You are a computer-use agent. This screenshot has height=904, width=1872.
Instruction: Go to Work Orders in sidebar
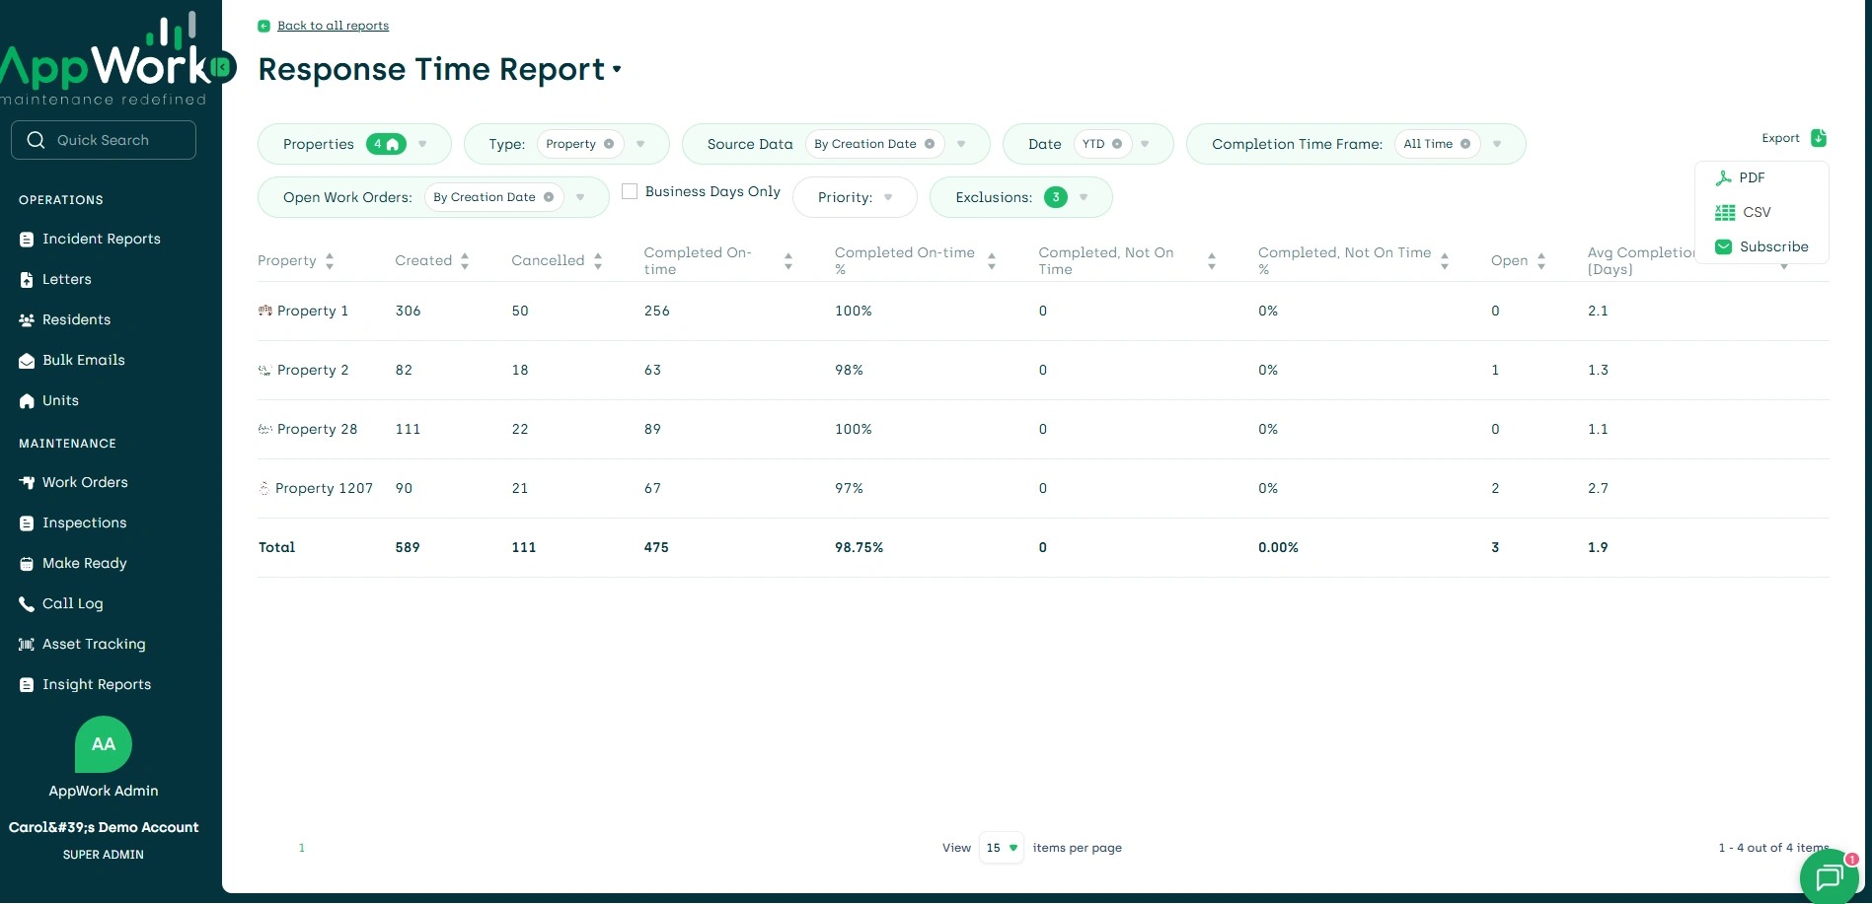[x=85, y=483]
